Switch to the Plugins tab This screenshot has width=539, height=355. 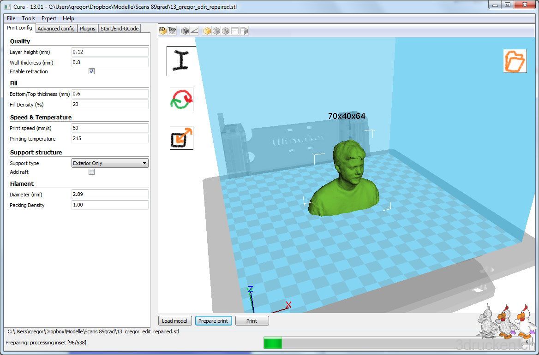(x=88, y=29)
